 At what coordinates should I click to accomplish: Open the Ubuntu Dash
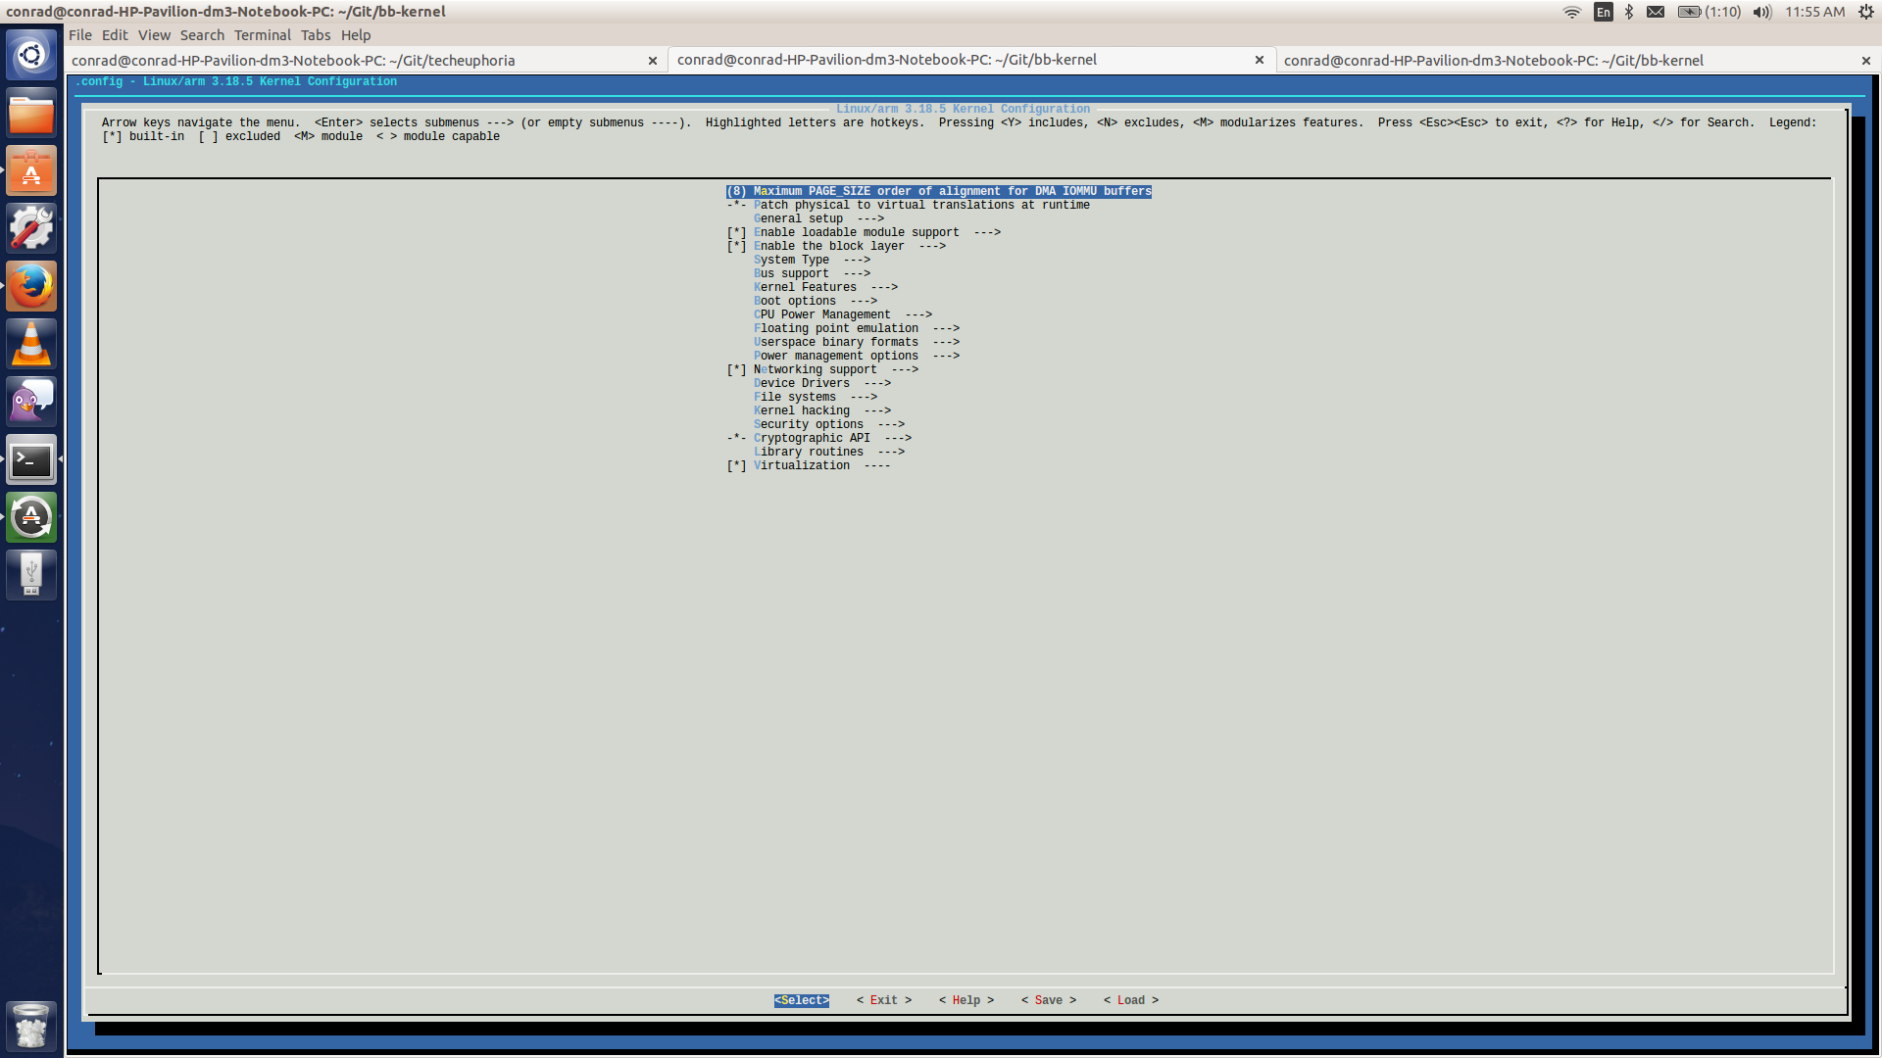tap(31, 54)
